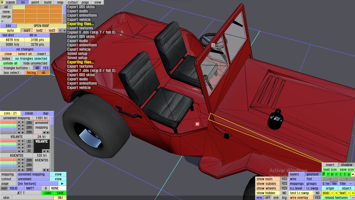Click the green SAVE button
355x200 pixels.
(60, 193)
